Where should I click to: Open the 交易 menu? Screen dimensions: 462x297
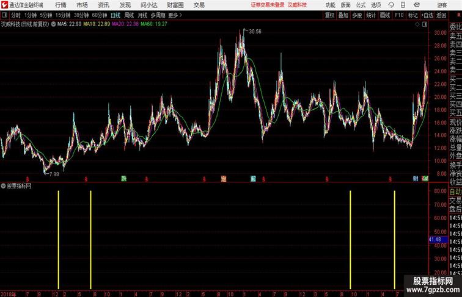coord(199,5)
